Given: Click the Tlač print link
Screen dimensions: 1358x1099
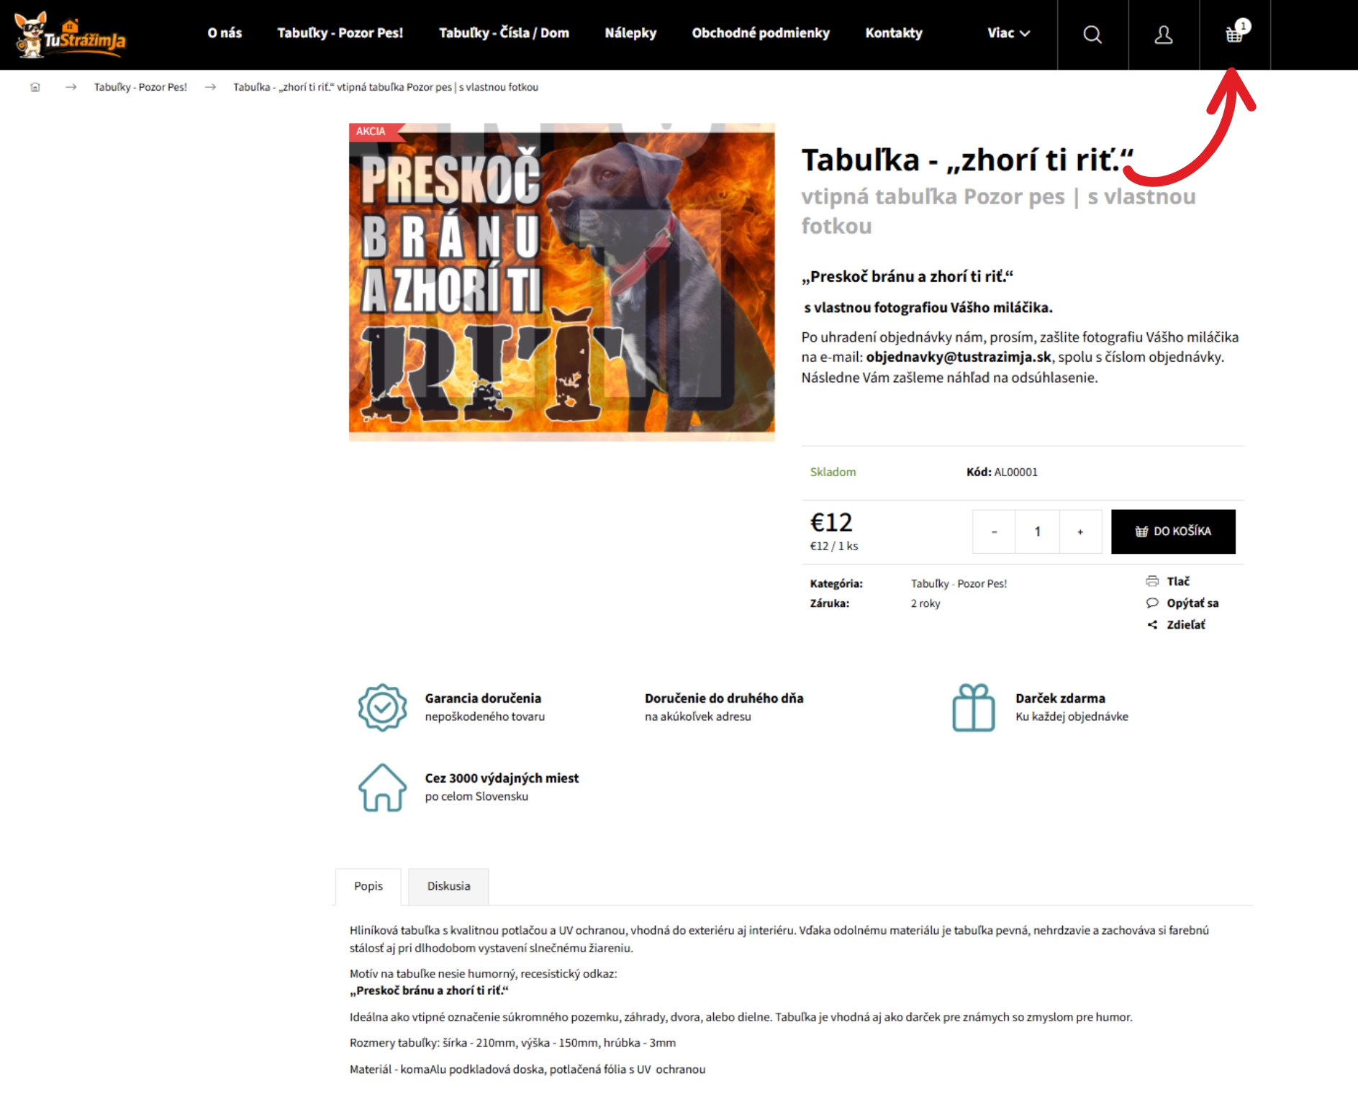Looking at the screenshot, I should (x=1178, y=581).
